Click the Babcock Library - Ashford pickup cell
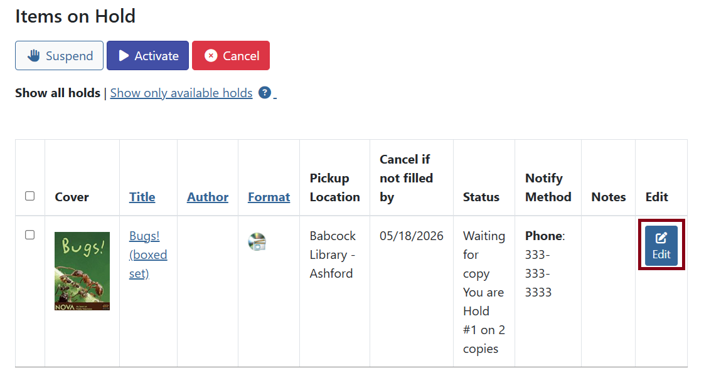 click(x=333, y=255)
